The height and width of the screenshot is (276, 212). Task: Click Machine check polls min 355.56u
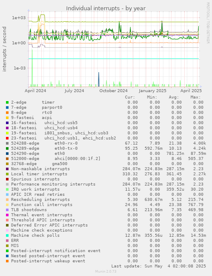(x=154, y=235)
